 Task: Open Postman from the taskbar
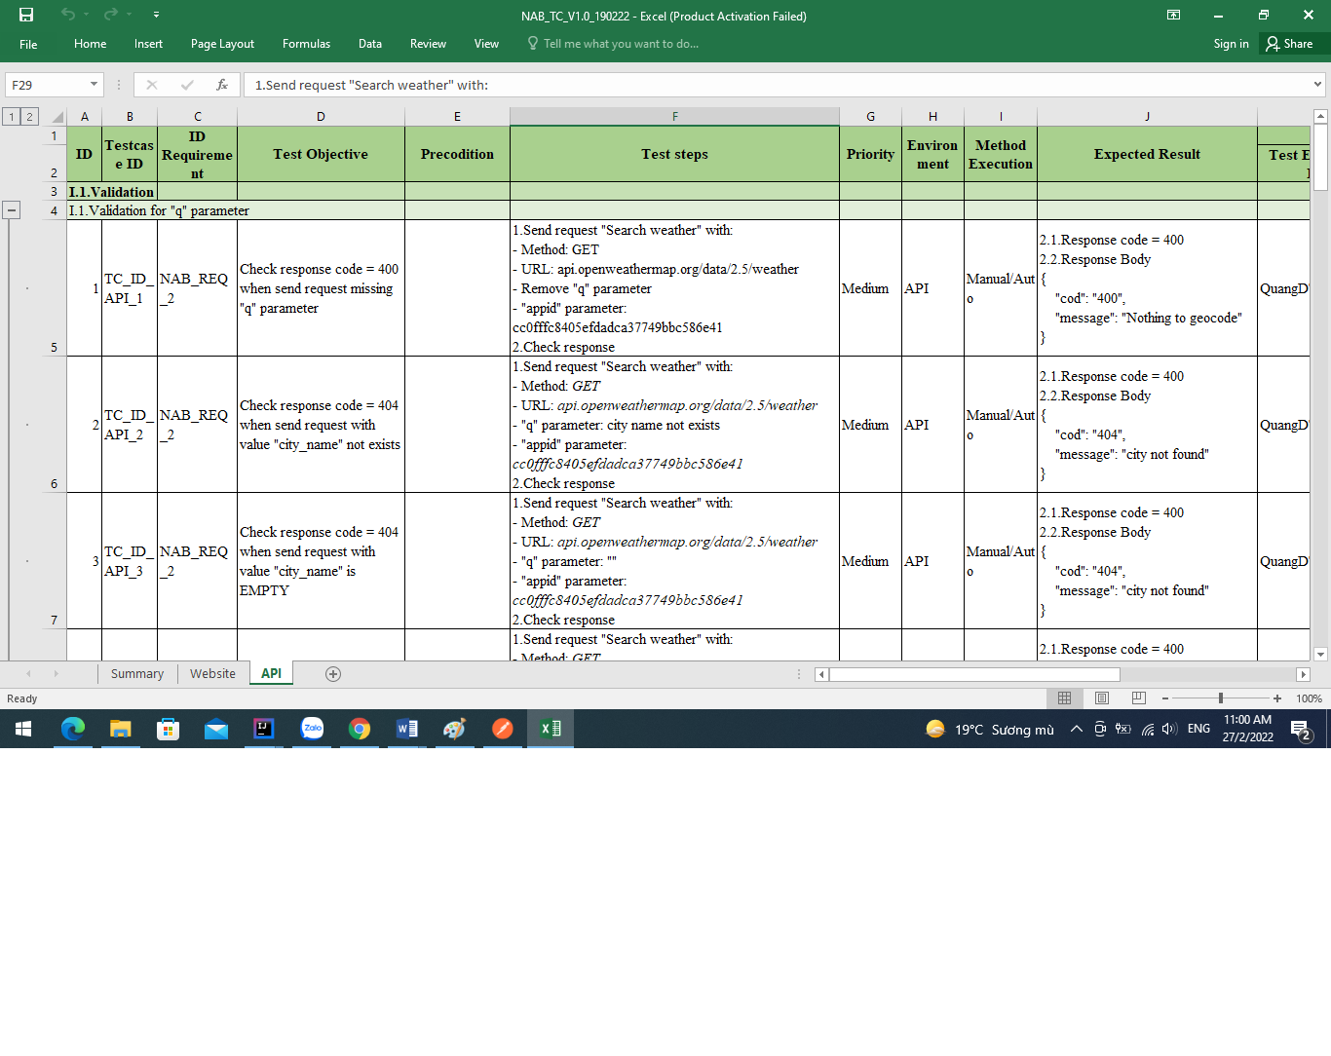(503, 729)
